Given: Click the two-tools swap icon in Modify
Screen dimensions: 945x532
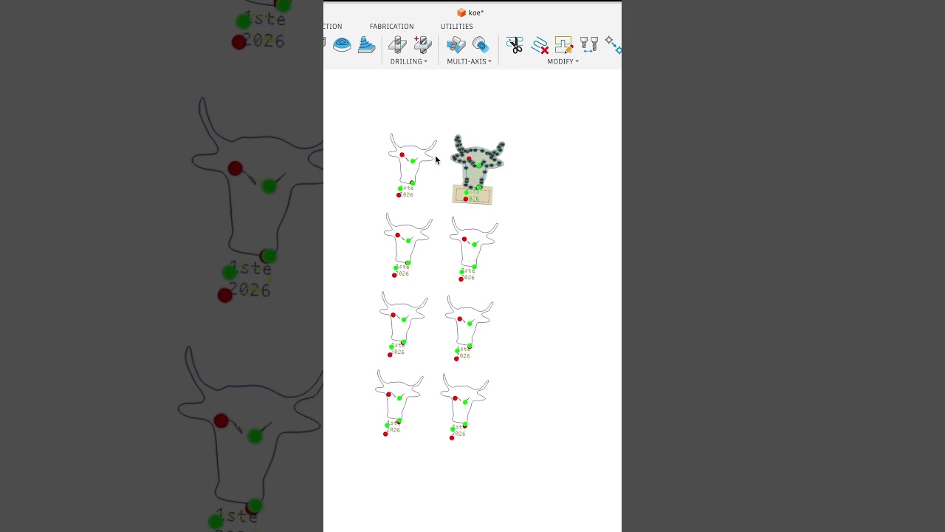Looking at the screenshot, I should click(x=588, y=45).
